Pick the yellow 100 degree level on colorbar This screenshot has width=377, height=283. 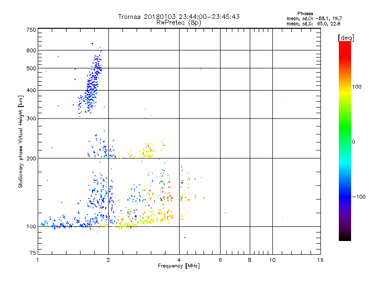(345, 92)
